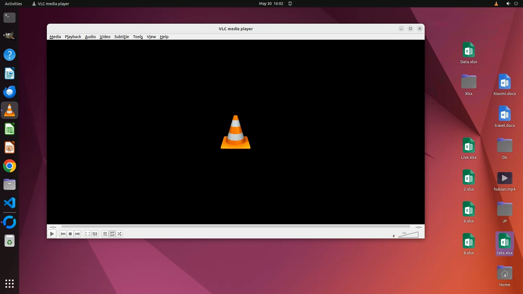
Task: Open the View menu
Action: pyautogui.click(x=151, y=37)
